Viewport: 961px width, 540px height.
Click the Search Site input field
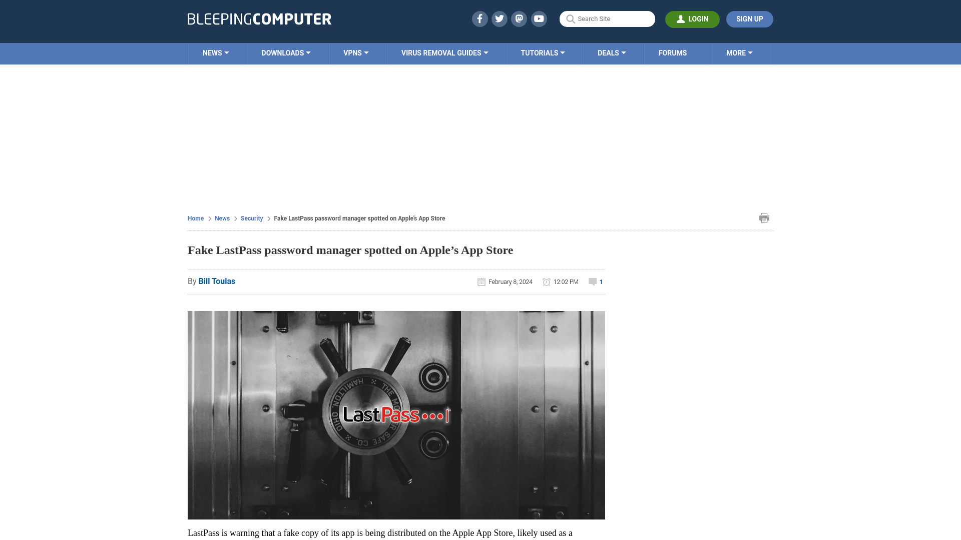pyautogui.click(x=607, y=18)
